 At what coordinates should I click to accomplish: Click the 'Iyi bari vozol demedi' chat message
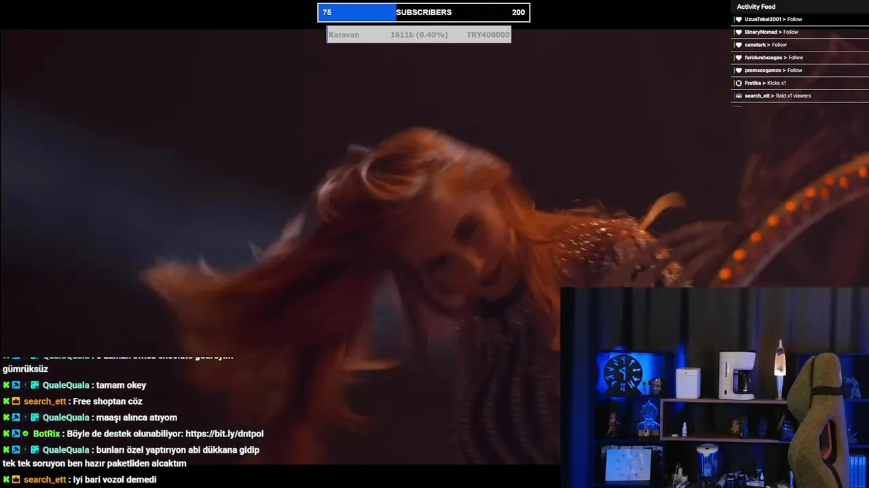[115, 479]
